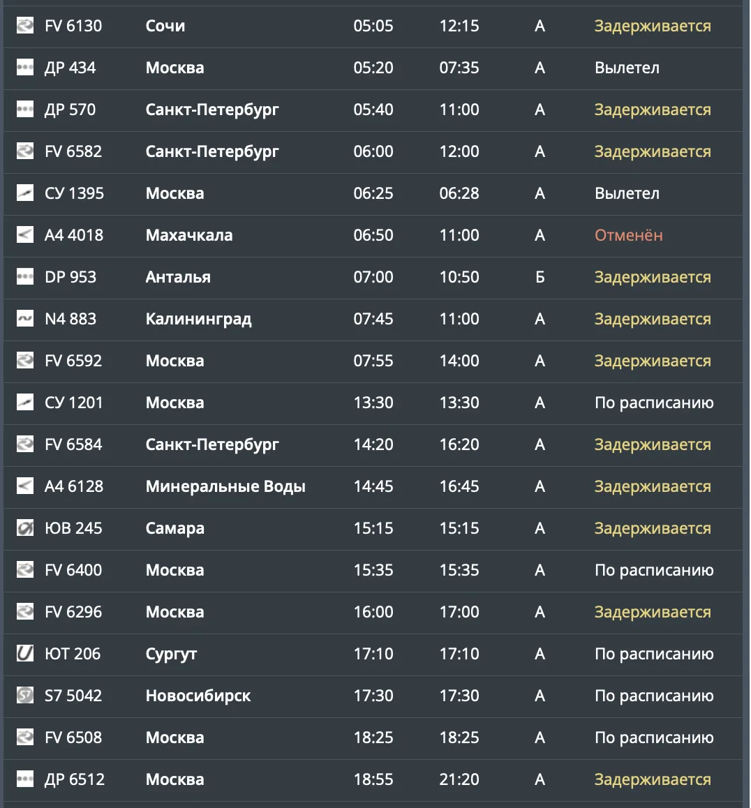Select the Минеральные Воды flight row
This screenshot has width=751, height=808.
coord(373,486)
